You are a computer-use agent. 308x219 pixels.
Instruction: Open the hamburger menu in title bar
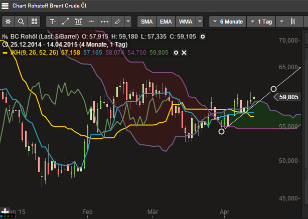tap(6, 7)
